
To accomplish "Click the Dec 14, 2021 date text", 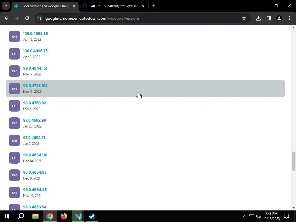I will click(32, 161).
